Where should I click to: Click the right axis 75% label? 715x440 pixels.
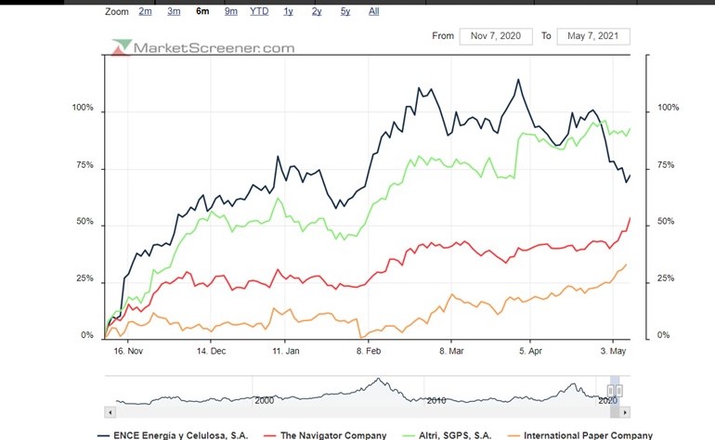click(666, 165)
